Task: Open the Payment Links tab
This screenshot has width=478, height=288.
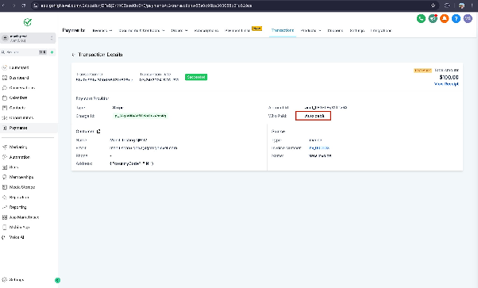Action: point(237,30)
